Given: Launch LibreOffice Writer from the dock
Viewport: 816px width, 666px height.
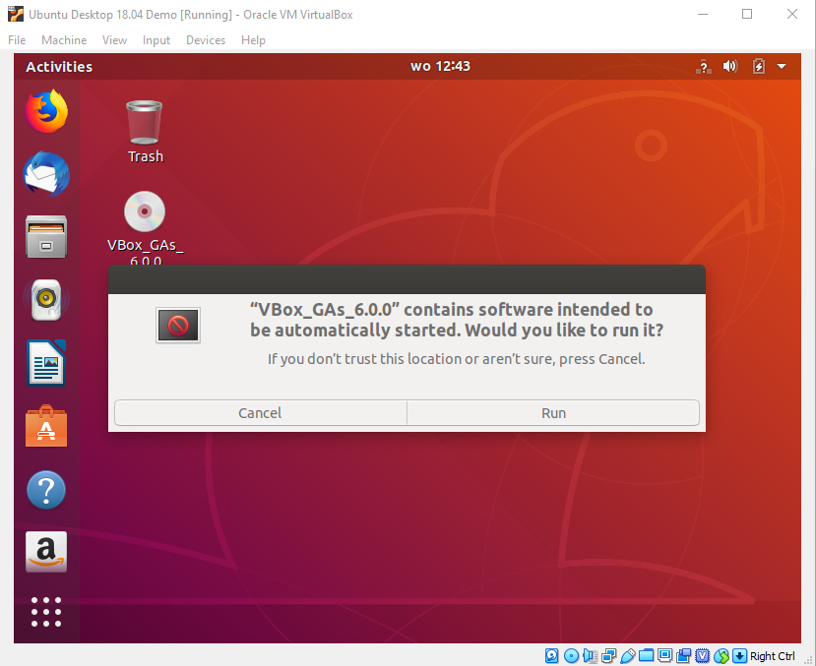Looking at the screenshot, I should [46, 363].
